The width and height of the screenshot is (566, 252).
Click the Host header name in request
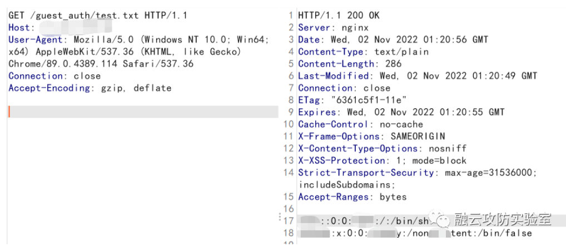tap(19, 28)
